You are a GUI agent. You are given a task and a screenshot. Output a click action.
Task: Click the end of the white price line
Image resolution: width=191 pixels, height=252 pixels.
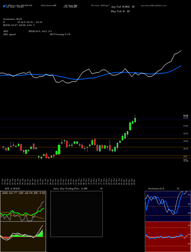pyautogui.click(x=181, y=51)
